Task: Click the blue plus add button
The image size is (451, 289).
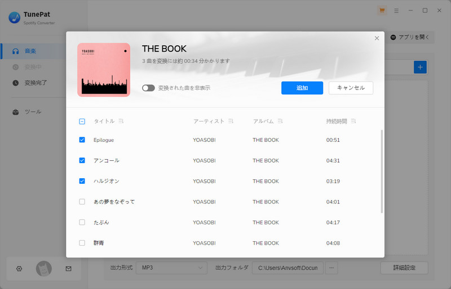Action: (x=420, y=67)
